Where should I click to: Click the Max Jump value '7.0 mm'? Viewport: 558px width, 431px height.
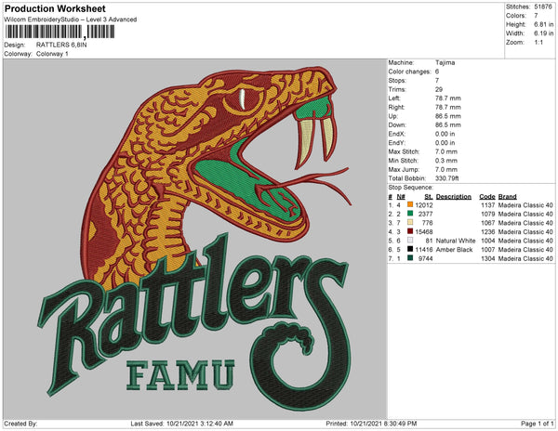tap(446, 169)
